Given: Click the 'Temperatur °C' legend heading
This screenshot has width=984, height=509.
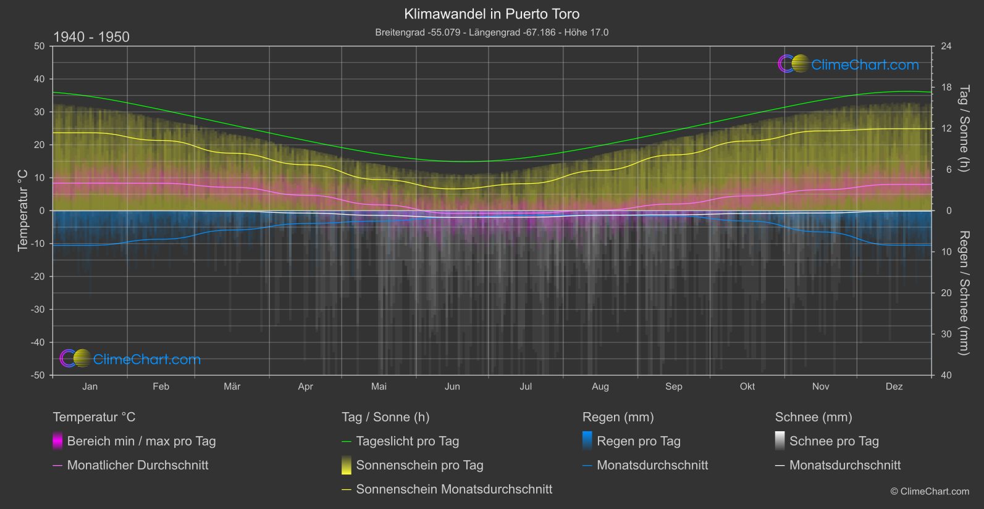Looking at the screenshot, I should [x=94, y=417].
